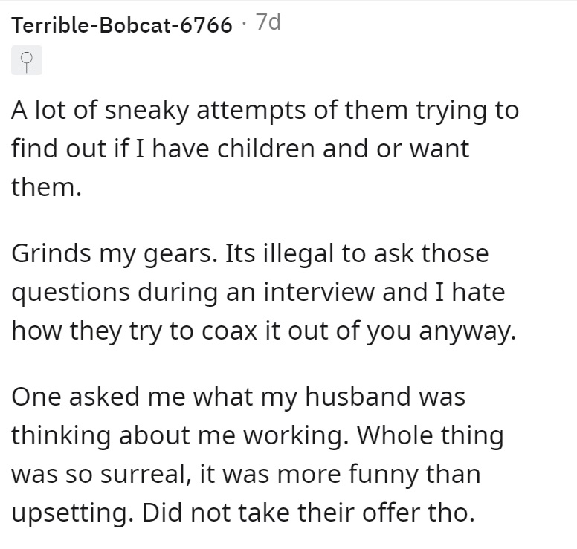Click the word 'children' in the comment

pos(265,149)
